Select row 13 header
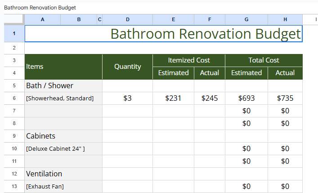Image resolution: width=318 pixels, height=193 pixels. [x=14, y=186]
